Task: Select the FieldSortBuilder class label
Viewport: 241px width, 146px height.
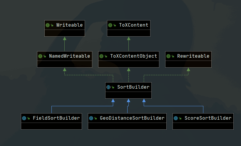Action: (56, 118)
